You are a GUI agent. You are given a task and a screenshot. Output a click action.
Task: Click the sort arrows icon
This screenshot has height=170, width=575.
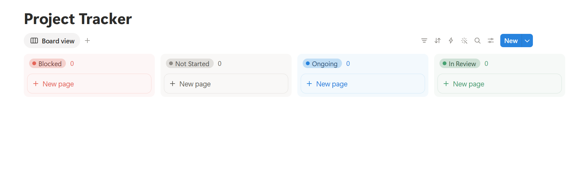437,41
